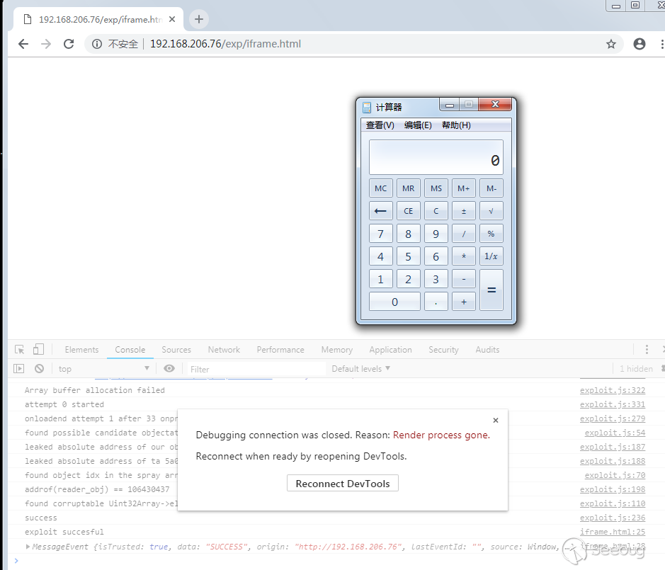
Task: Click calculator digit 5 button
Action: [408, 256]
